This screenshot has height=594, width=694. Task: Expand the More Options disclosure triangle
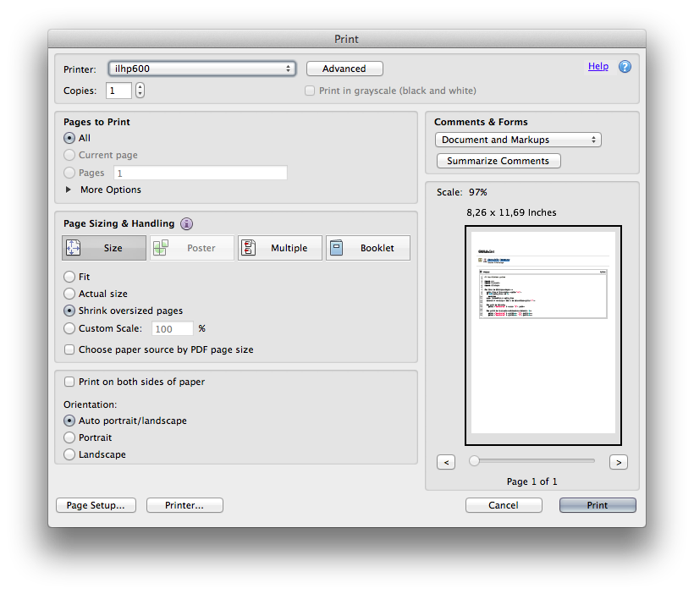[x=69, y=190]
